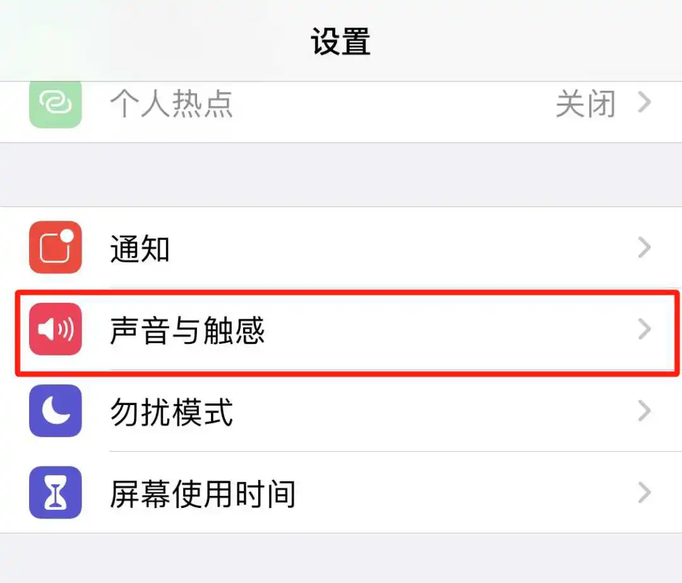Tap empty area of 声音与触感 row
The height and width of the screenshot is (583, 682).
(448, 329)
